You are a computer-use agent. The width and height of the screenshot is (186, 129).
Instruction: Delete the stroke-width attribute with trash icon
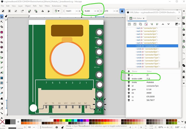tap(129, 79)
